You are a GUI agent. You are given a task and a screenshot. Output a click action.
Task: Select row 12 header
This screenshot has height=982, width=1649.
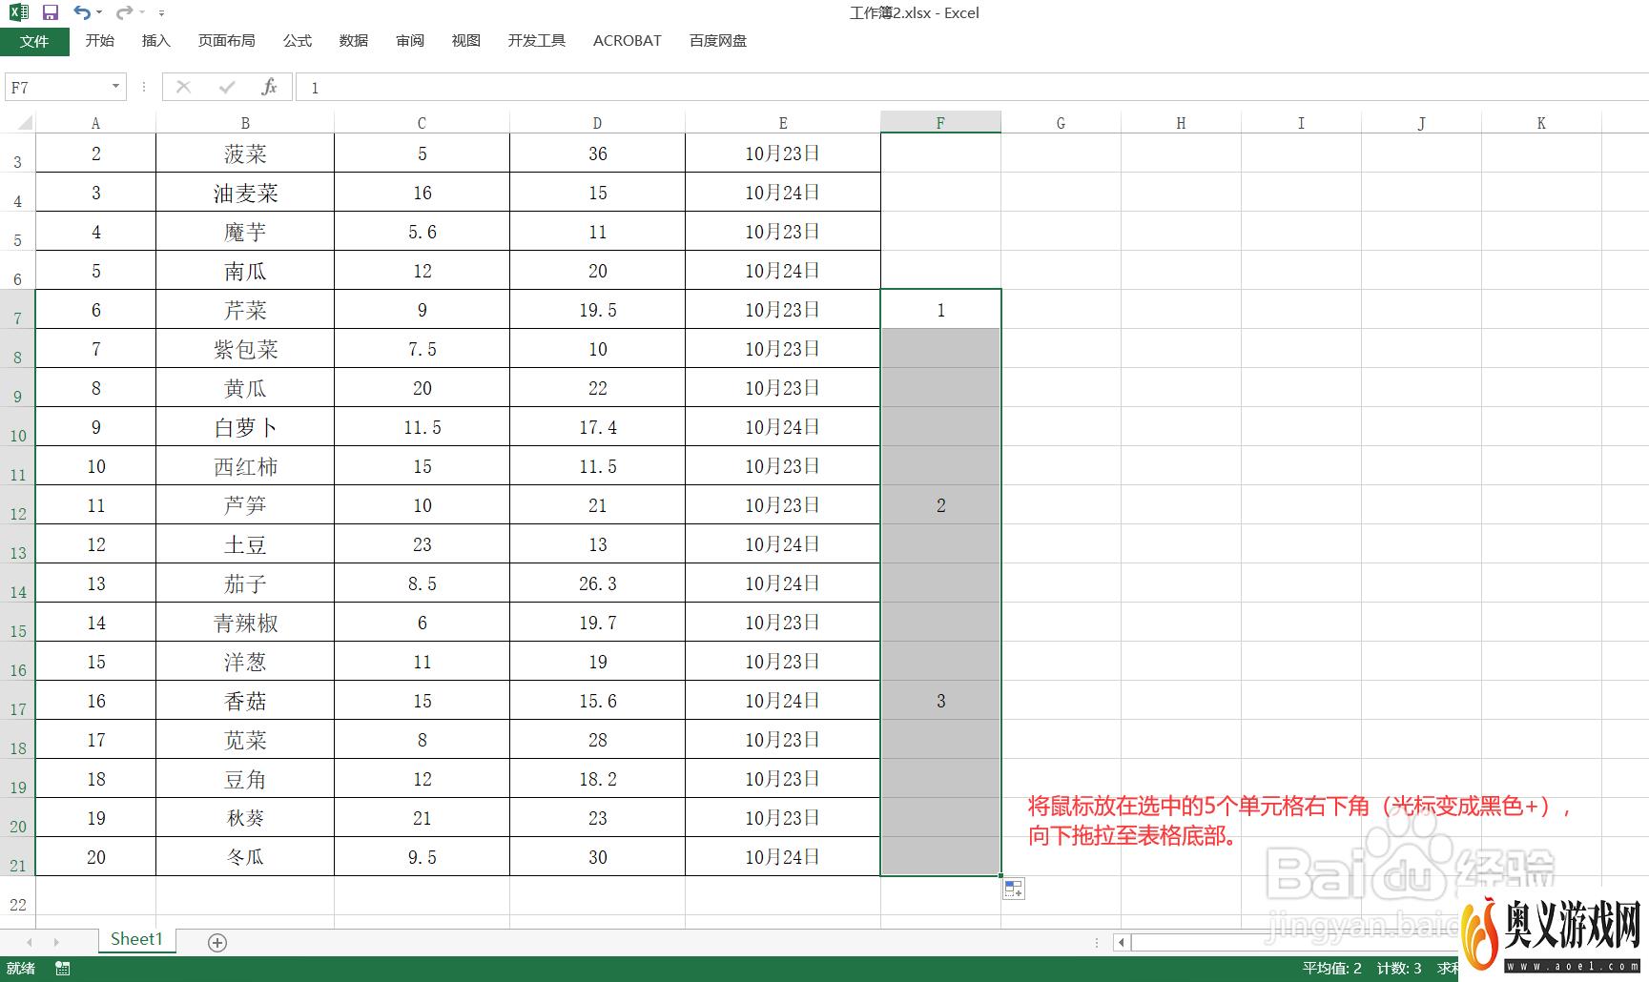[17, 505]
